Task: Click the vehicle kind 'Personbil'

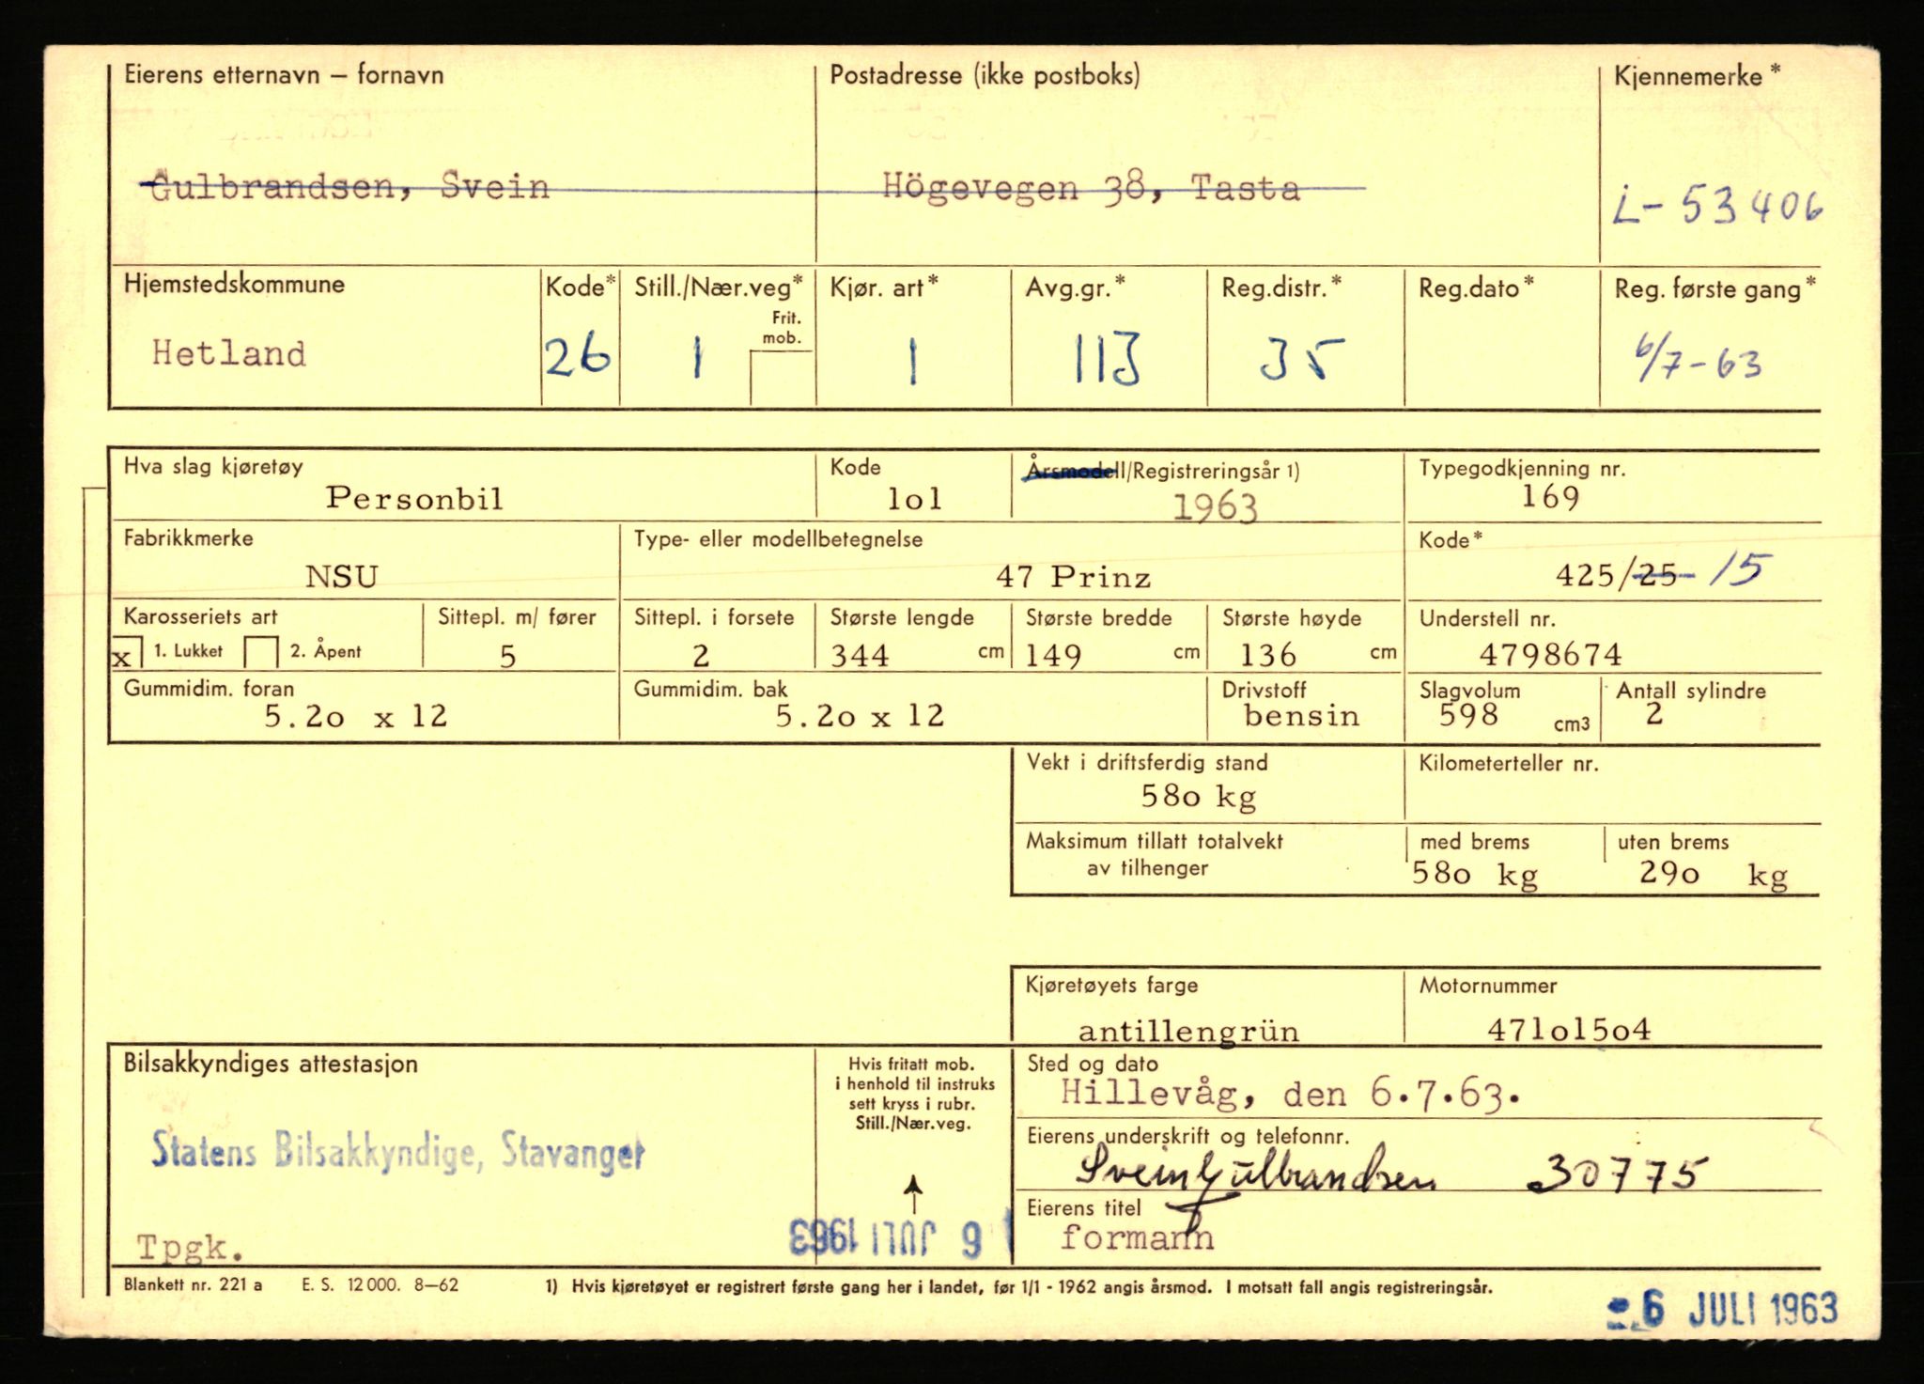Action: 414,498
